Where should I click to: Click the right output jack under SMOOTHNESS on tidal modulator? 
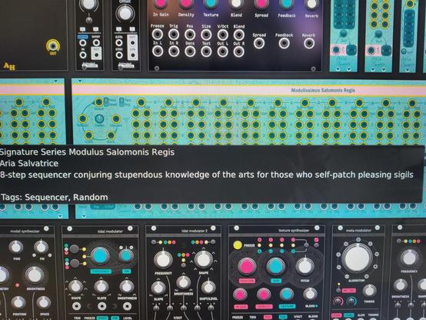[127, 306]
